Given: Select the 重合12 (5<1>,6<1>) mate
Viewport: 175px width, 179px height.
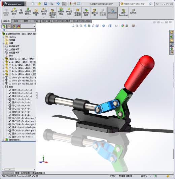Looking at the screenshot, I should [x=21, y=137].
